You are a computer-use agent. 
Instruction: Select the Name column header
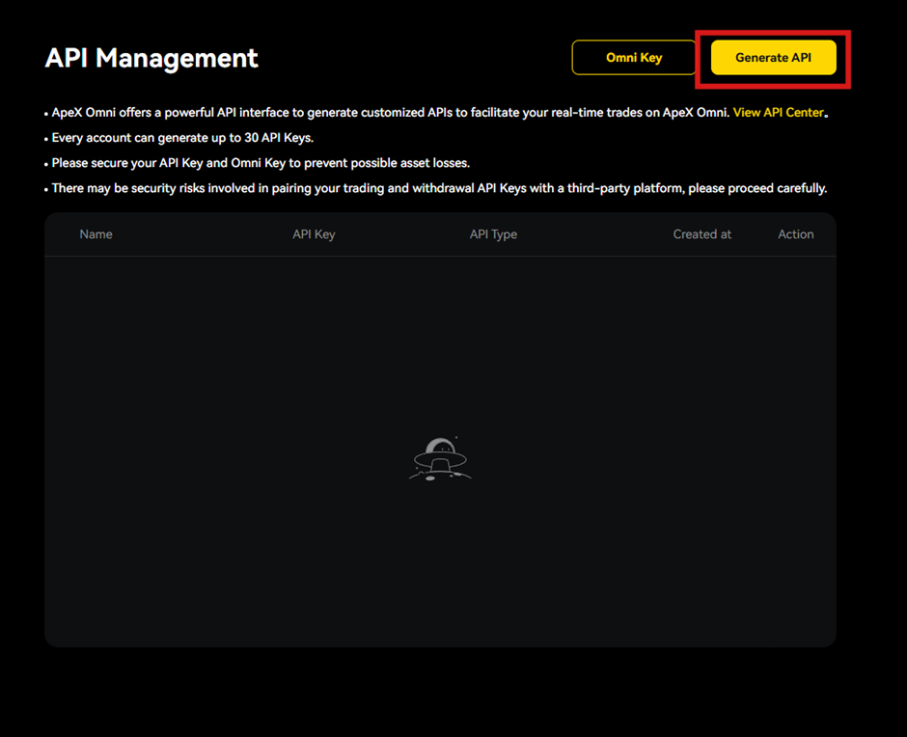point(96,234)
